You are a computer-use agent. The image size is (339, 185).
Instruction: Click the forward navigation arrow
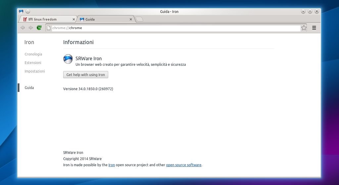pos(31,28)
